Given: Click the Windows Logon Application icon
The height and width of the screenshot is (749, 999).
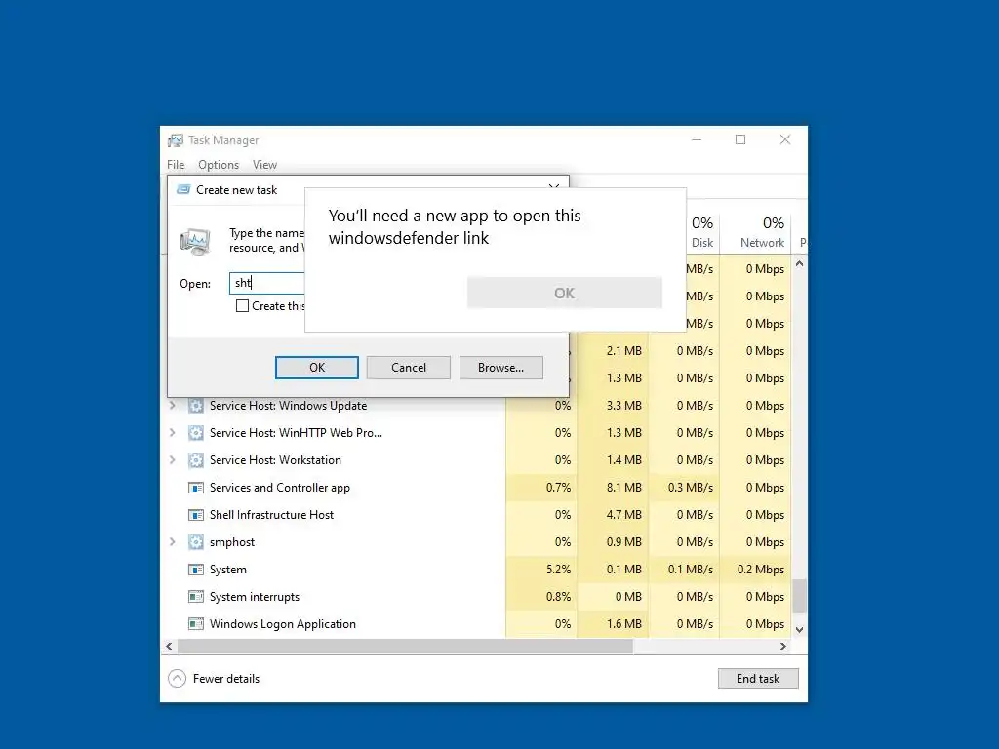Looking at the screenshot, I should click(x=195, y=624).
